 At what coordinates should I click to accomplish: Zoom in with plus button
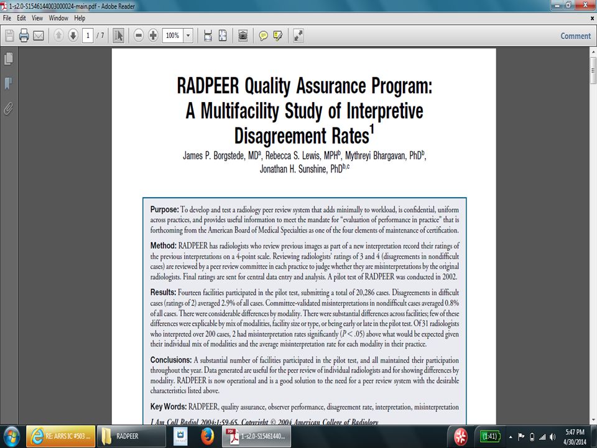point(153,36)
